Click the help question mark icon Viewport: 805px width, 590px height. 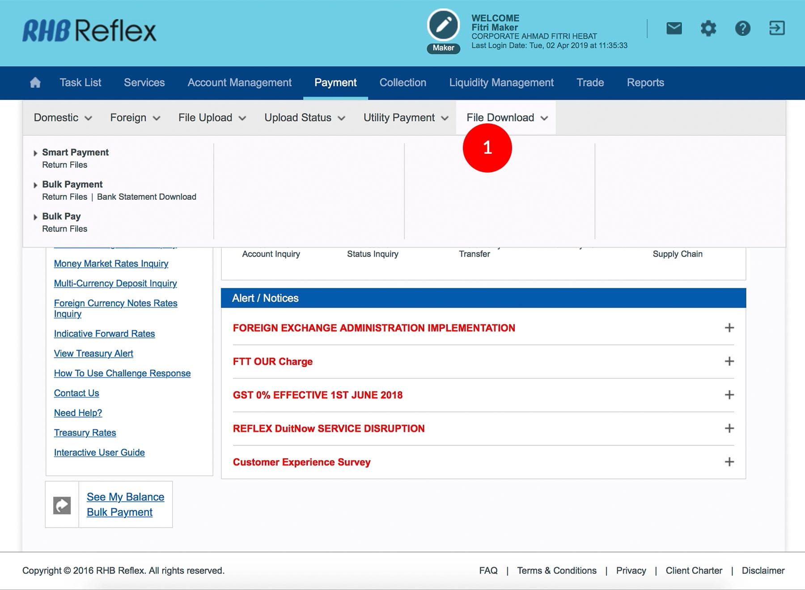(742, 29)
